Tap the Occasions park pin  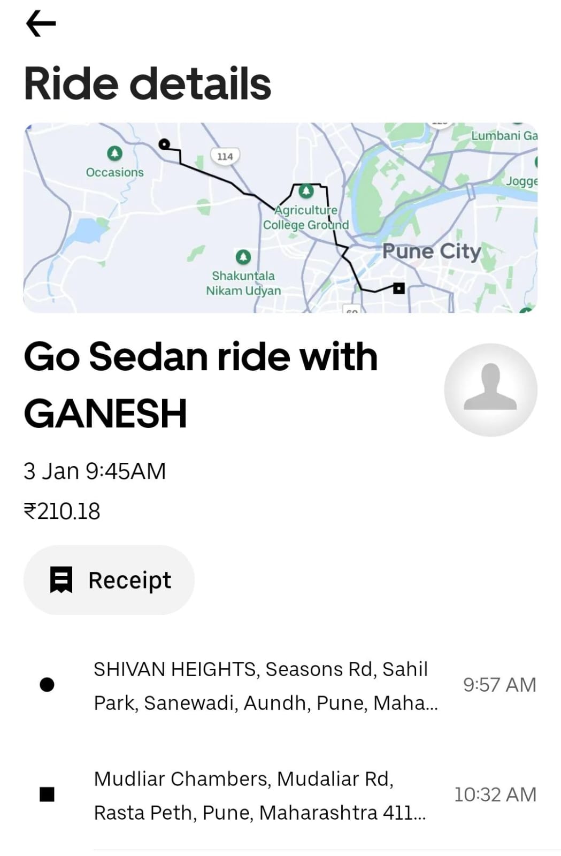(x=114, y=154)
